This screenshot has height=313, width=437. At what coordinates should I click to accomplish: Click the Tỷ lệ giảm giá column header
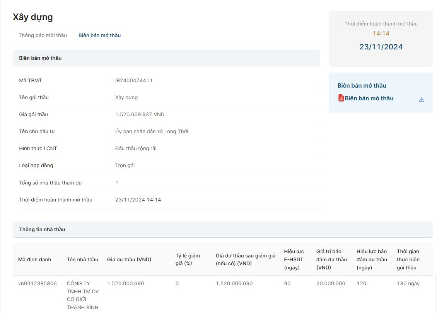(x=188, y=259)
